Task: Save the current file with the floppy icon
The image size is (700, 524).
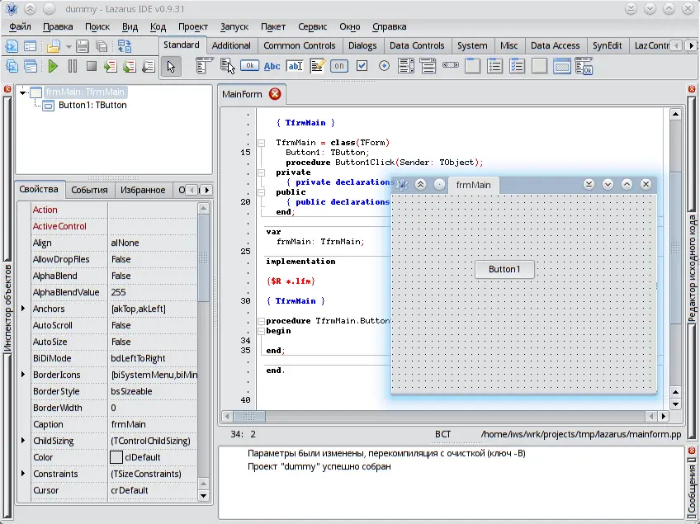Action: [83, 46]
